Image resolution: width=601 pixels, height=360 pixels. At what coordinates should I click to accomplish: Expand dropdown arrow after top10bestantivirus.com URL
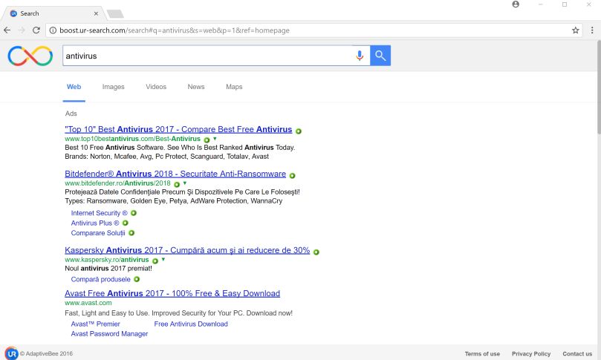pyautogui.click(x=215, y=139)
